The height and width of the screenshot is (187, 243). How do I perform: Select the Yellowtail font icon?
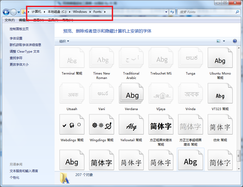[131, 125]
